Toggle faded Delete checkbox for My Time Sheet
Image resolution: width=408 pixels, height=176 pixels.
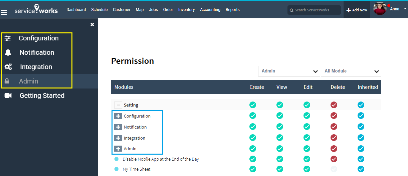(x=334, y=169)
